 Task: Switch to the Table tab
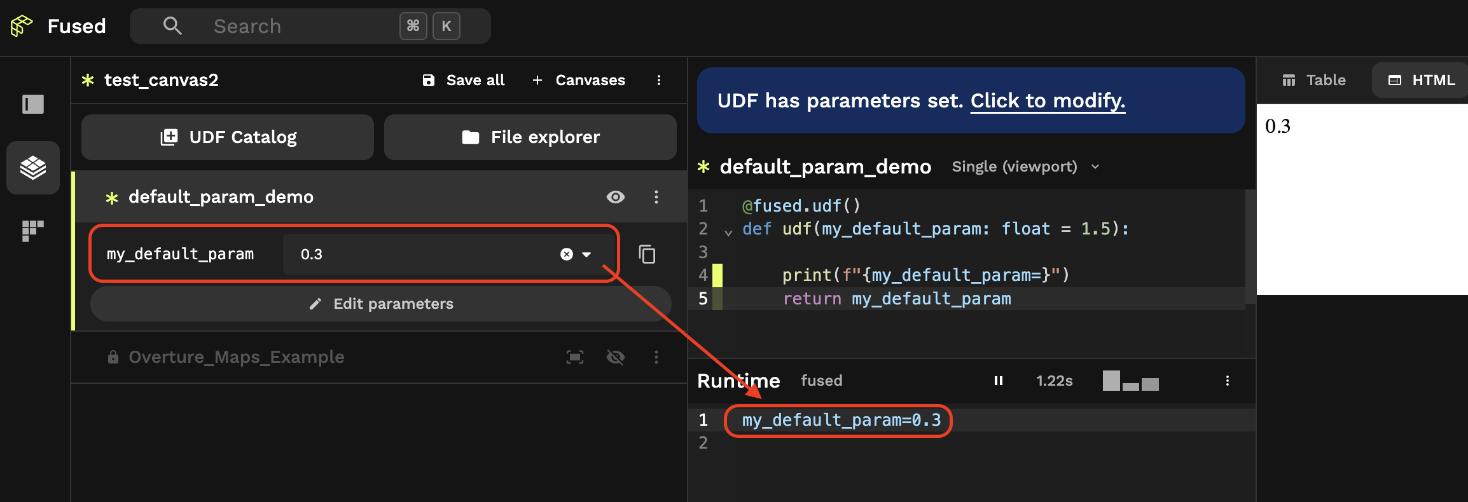(1313, 80)
